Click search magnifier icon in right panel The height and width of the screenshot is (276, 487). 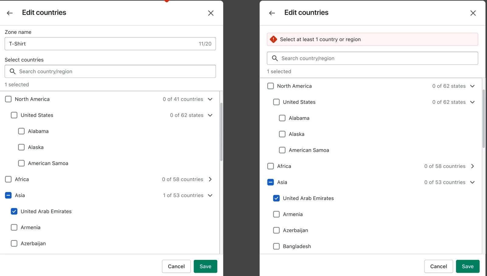275,58
